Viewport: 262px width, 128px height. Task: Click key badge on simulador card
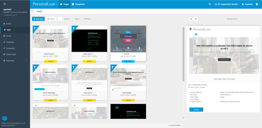[113, 67]
